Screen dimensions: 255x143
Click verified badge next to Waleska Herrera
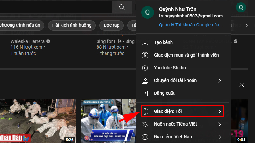coord(48,41)
